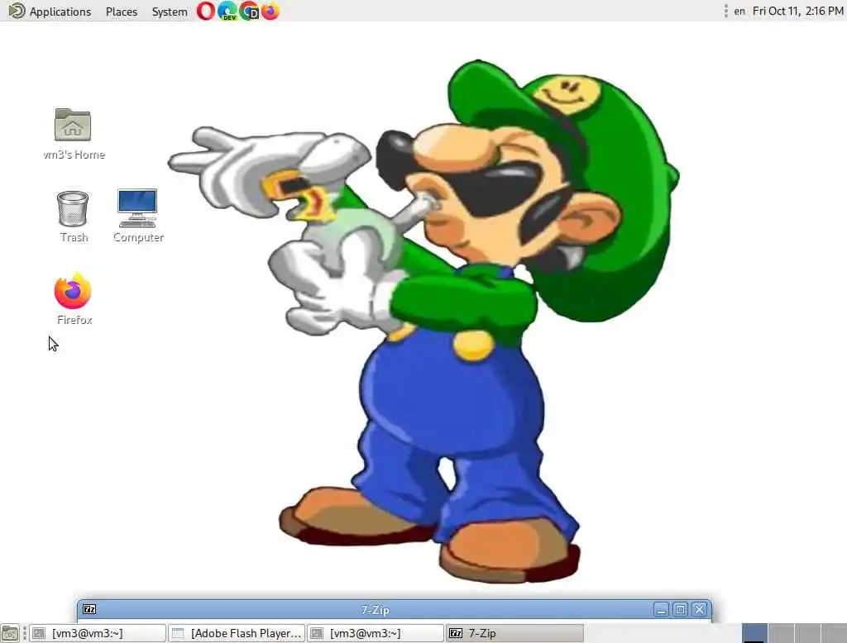The height and width of the screenshot is (643, 847).
Task: Open the Applications menu
Action: coord(60,12)
